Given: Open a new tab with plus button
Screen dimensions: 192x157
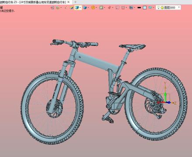Looking at the screenshot, I should coord(75,2).
